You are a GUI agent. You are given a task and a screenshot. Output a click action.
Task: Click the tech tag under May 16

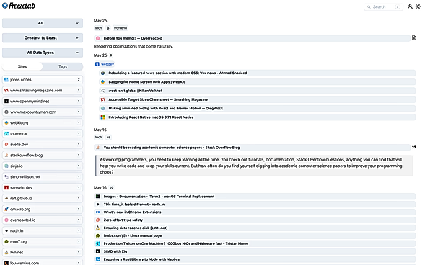[98, 137]
